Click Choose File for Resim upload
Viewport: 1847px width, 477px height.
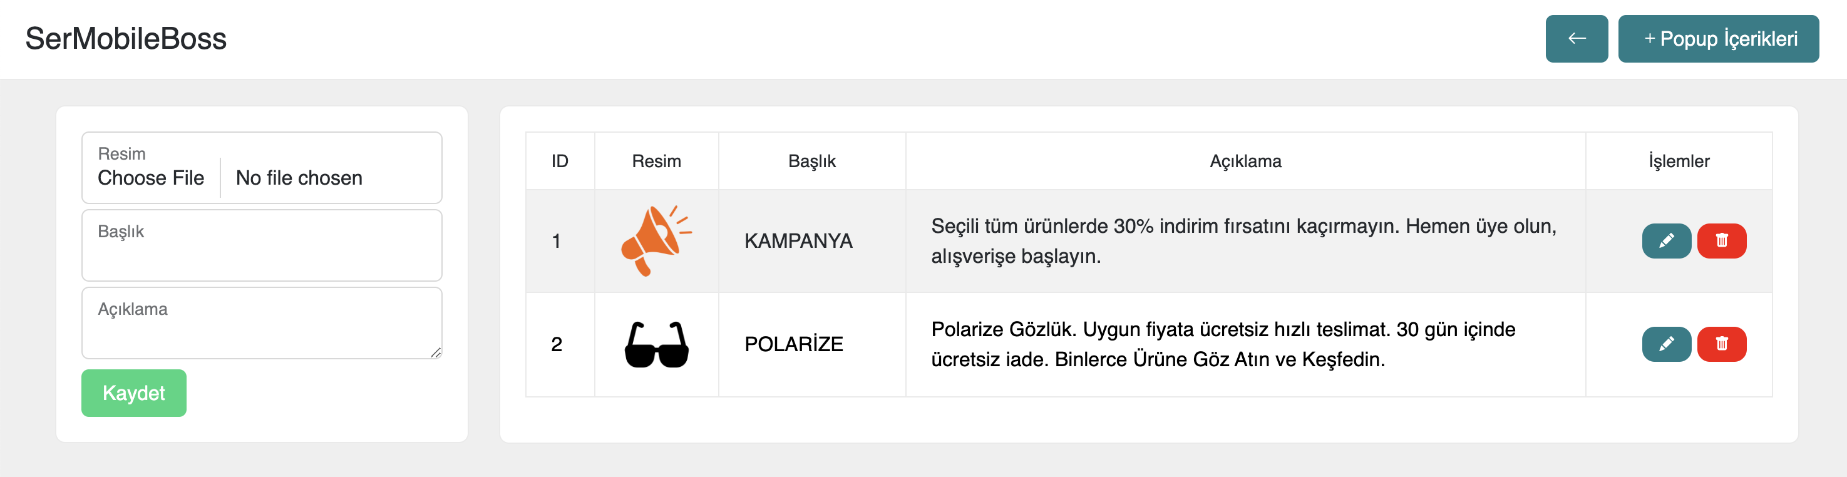coord(152,178)
